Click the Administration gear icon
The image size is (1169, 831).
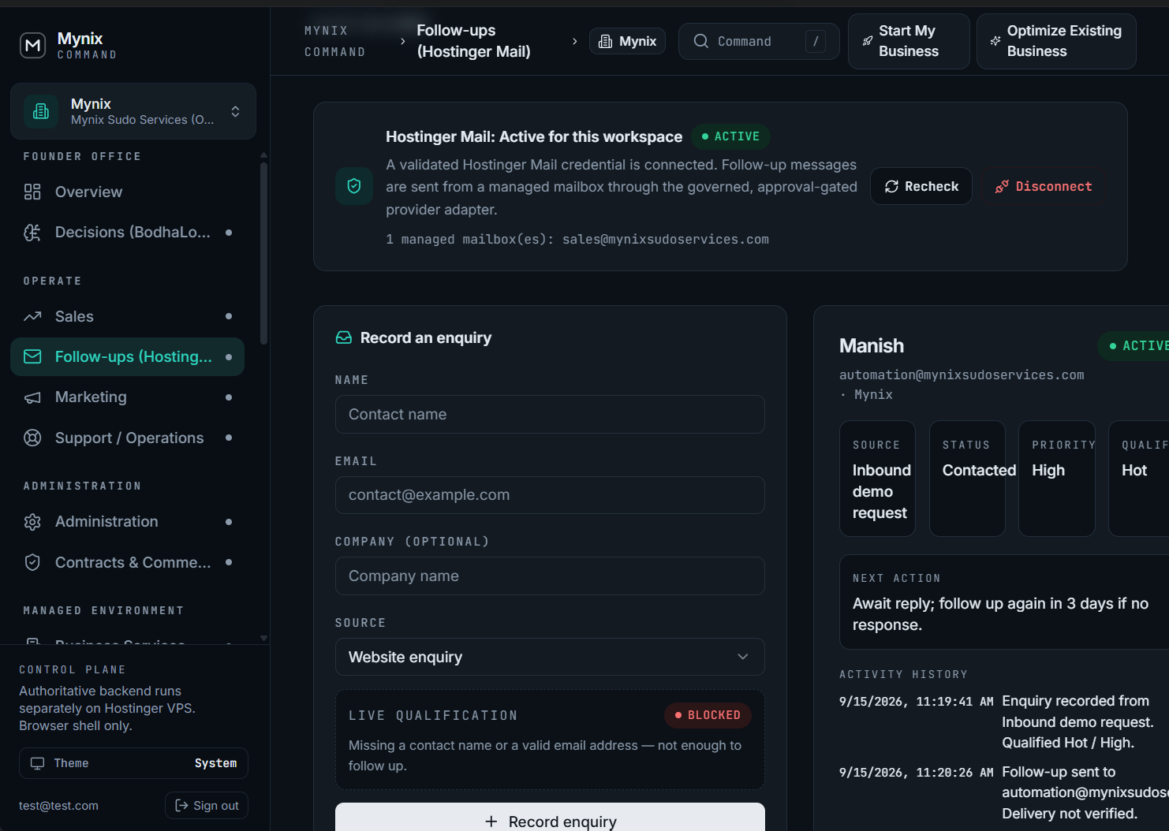(32, 522)
